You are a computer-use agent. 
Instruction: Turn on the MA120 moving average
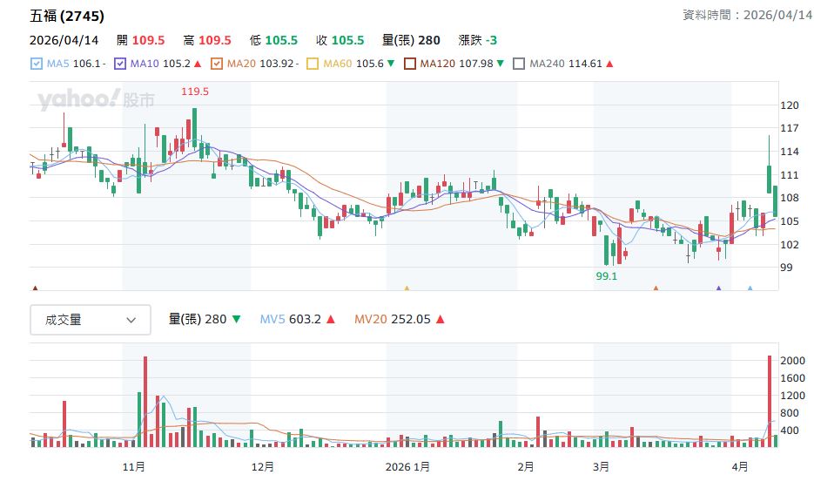tap(408, 64)
